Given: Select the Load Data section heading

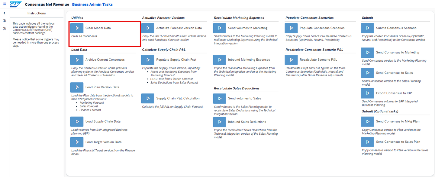Looking at the screenshot, I should [x=79, y=50].
